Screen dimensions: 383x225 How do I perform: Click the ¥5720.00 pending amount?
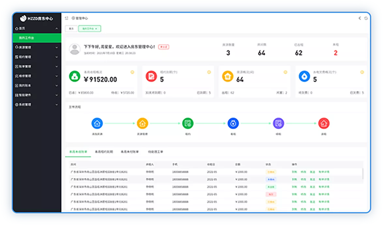coord(127,93)
